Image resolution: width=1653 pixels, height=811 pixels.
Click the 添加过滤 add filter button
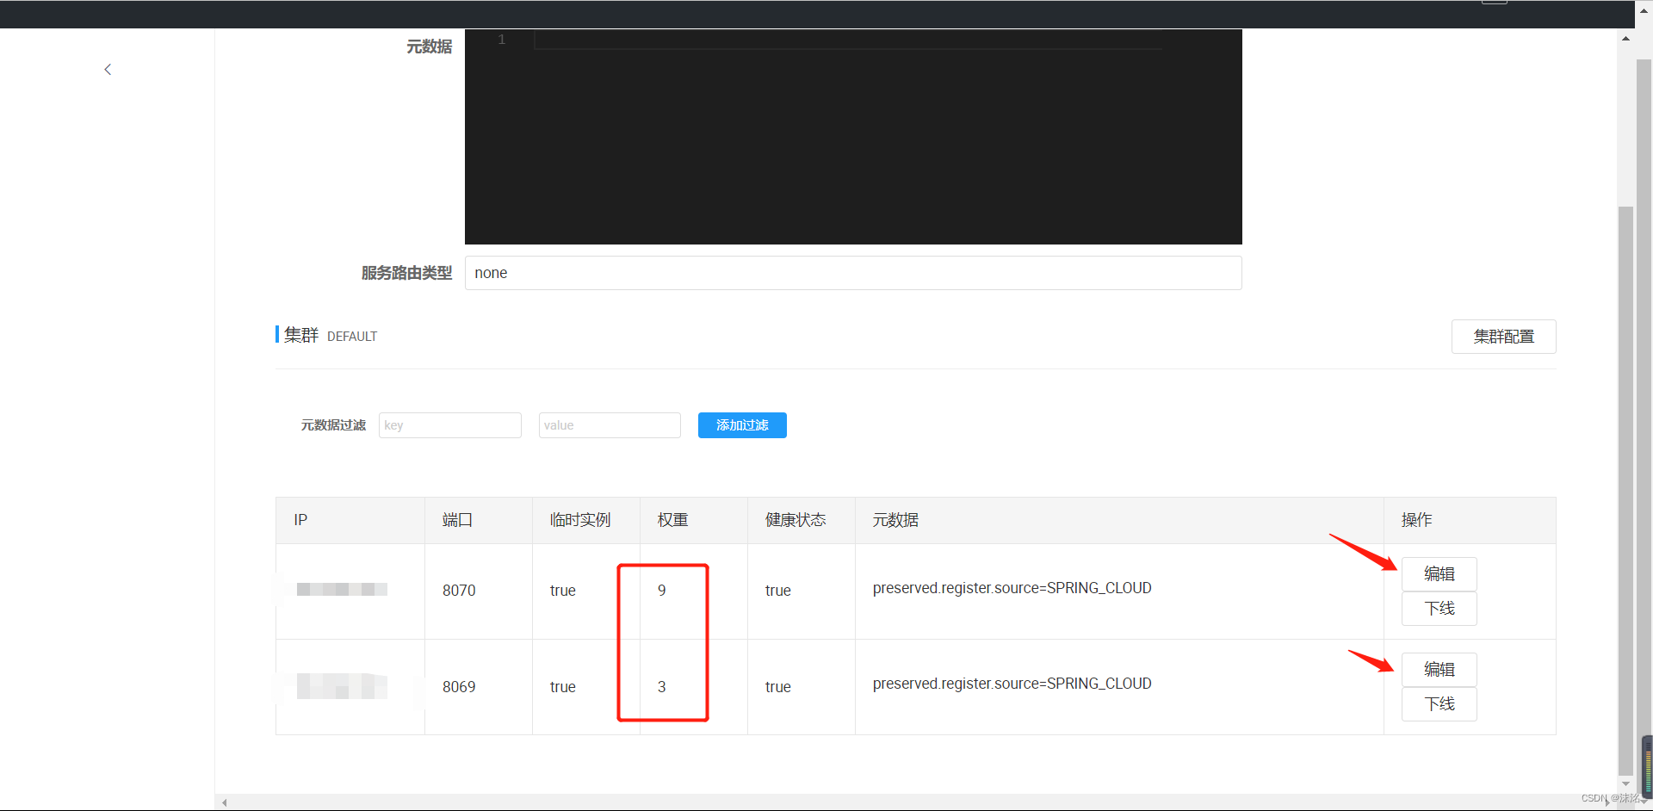point(742,425)
